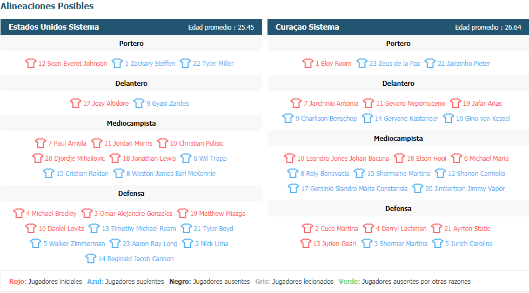Image resolution: width=529 pixels, height=293 pixels.
Task: Click the blue jersey icon beside Wil Trapp
Action: pos(186,158)
